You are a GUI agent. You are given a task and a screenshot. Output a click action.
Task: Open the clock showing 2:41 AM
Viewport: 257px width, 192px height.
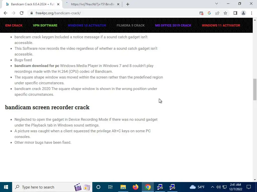click(236, 187)
